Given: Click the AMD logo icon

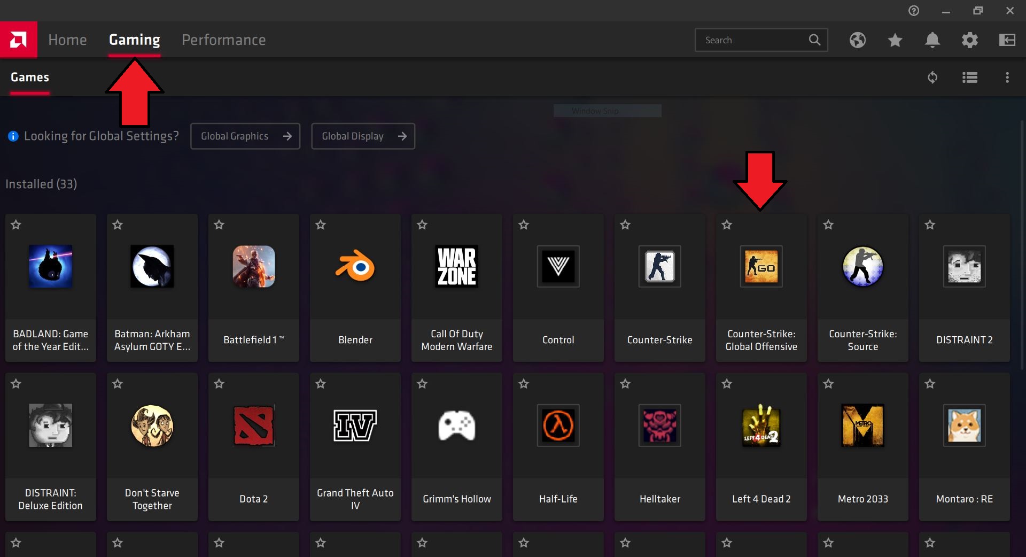Looking at the screenshot, I should pyautogui.click(x=19, y=40).
